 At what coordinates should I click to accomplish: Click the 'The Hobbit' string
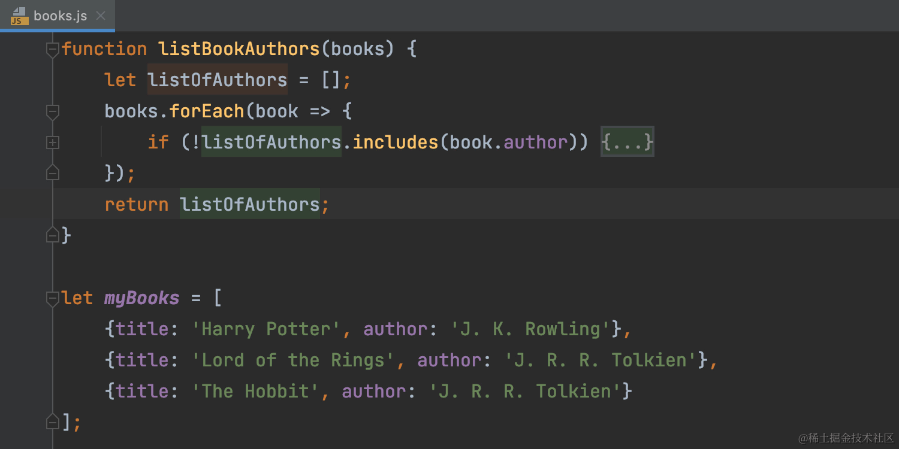coord(255,391)
